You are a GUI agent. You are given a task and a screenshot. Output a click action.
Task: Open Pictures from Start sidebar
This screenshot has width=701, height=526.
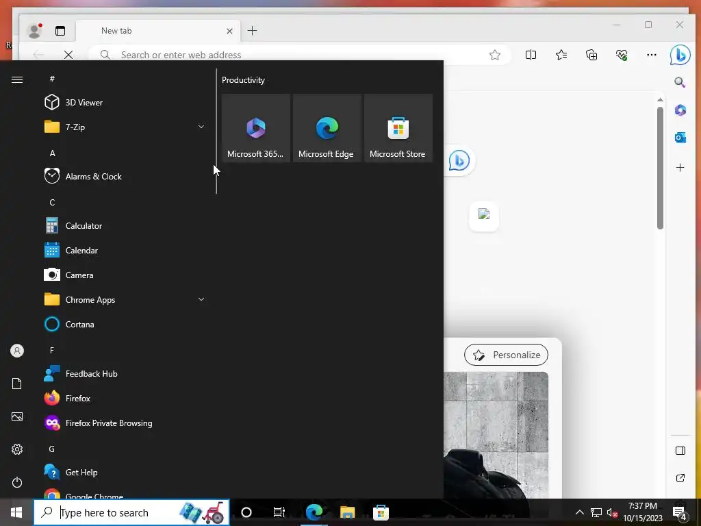[17, 416]
